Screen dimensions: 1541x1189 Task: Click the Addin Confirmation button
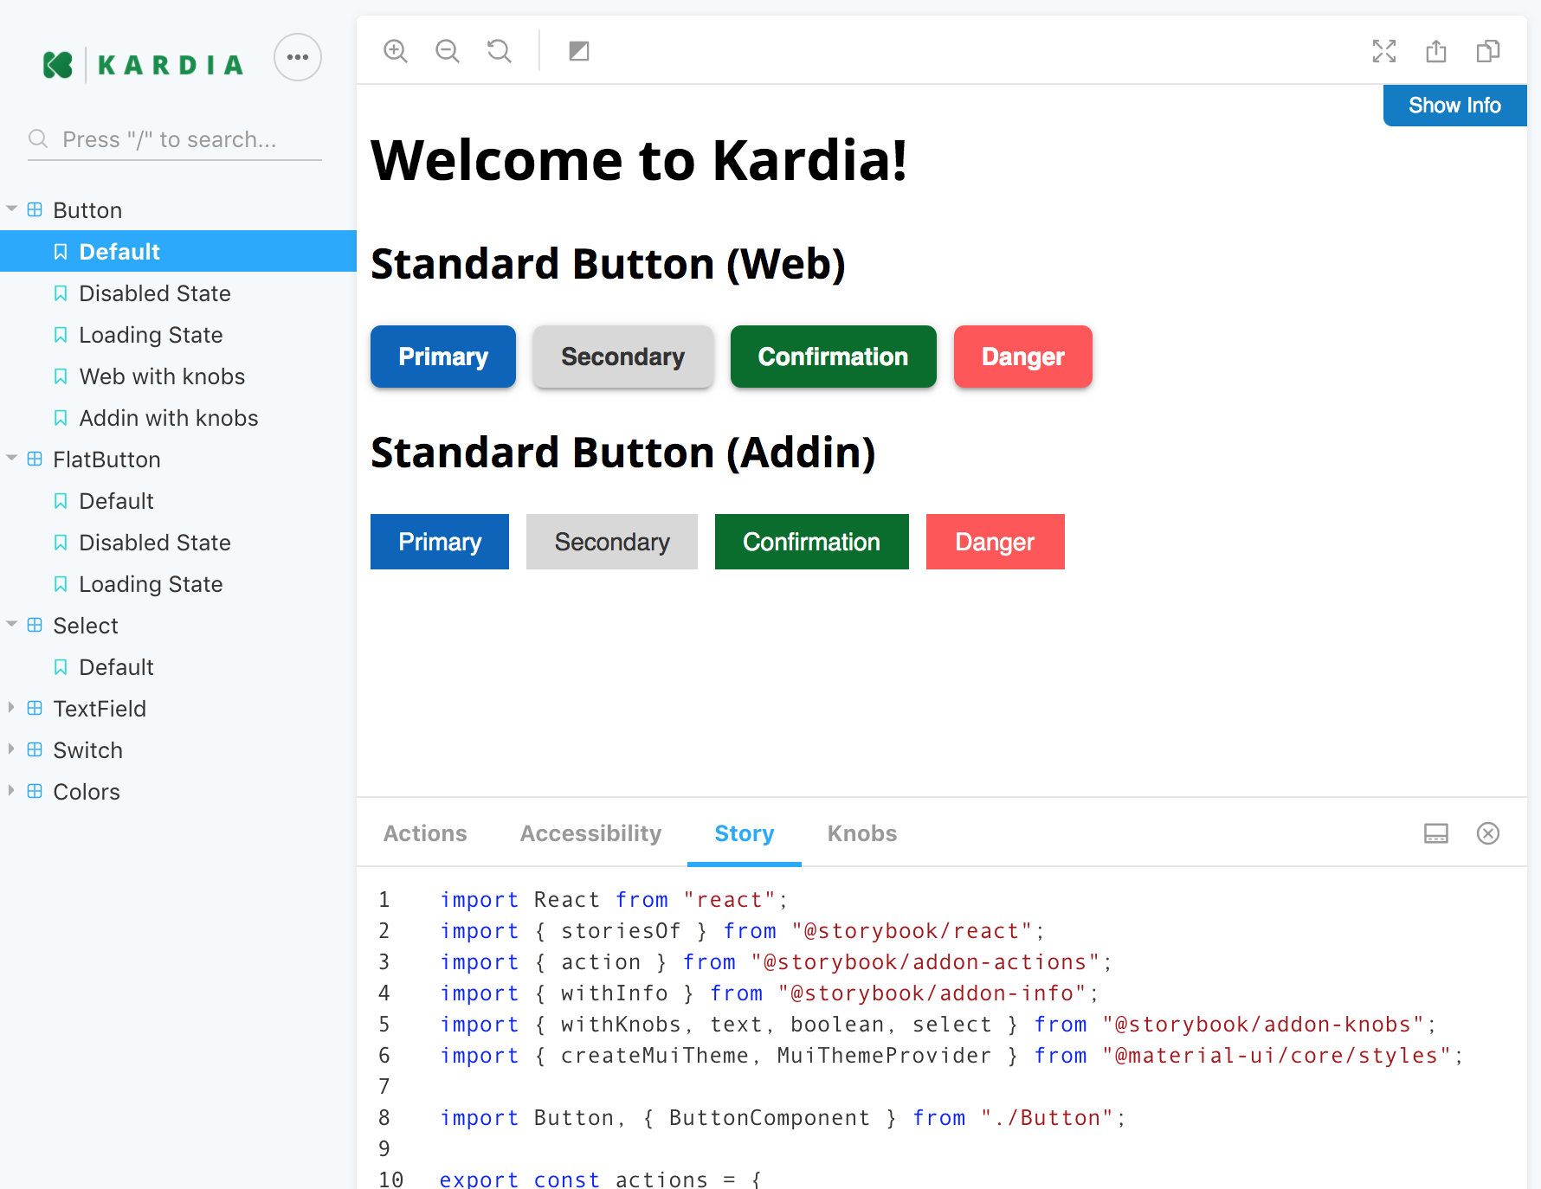pos(812,542)
